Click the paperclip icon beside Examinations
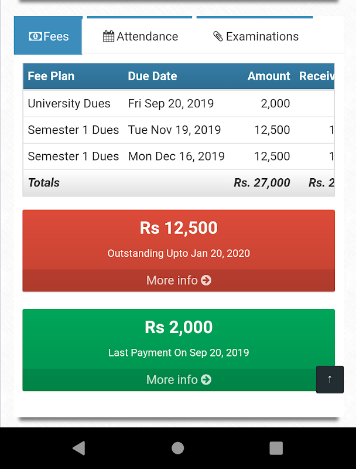356x469 pixels. (218, 36)
